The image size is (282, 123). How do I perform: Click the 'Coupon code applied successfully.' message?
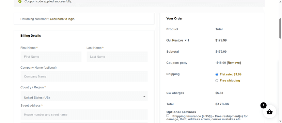click(48, 1)
